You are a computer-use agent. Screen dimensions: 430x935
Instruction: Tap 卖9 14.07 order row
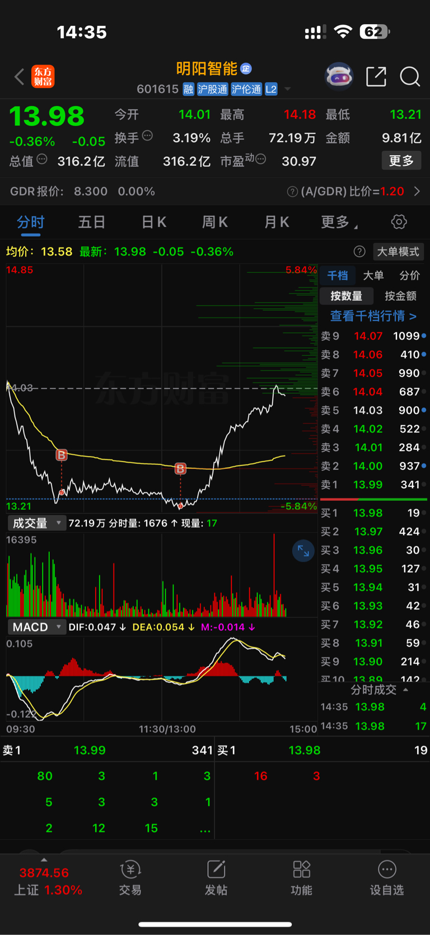pyautogui.click(x=373, y=336)
